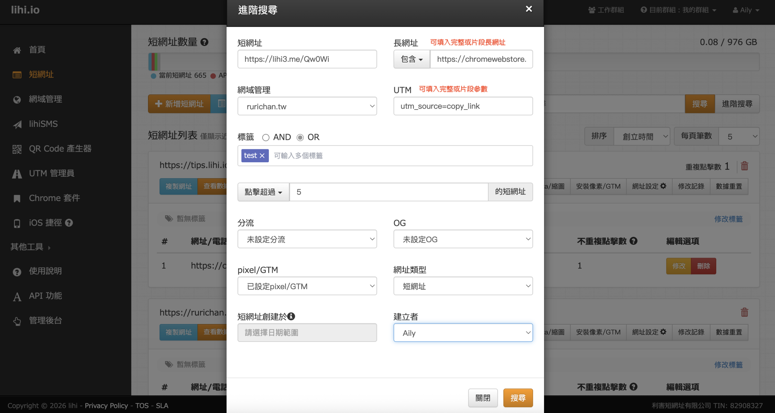Click the orange 搜尋 button in the dialog
775x413 pixels.
(518, 398)
